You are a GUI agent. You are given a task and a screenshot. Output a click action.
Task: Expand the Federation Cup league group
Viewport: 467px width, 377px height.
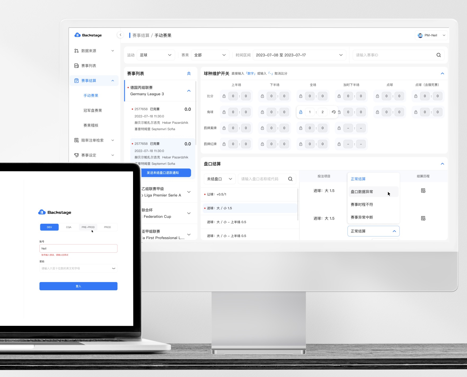click(x=189, y=213)
